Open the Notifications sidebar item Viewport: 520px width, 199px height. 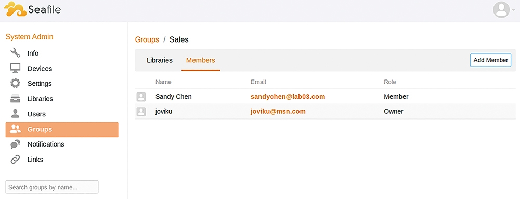62,144
